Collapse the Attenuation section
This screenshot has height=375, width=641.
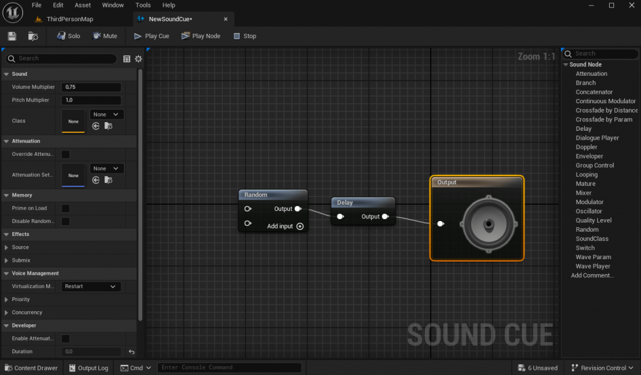(x=6, y=141)
